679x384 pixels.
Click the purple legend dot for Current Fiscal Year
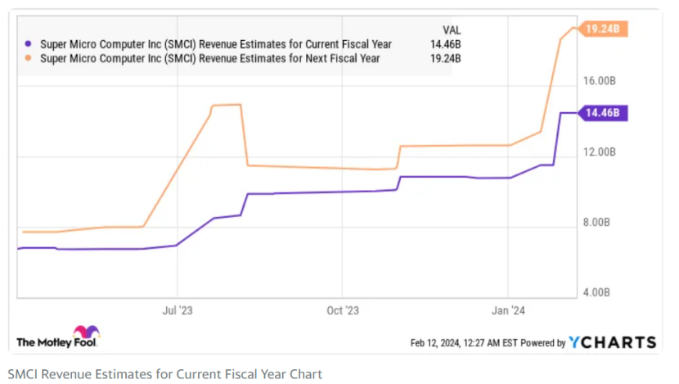[x=28, y=43]
